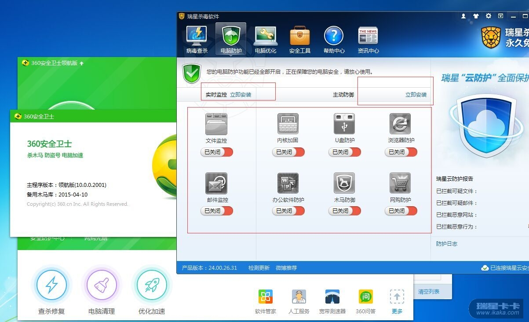Click 主程序版本 text in 360 about dialog
This screenshot has width=529, height=322.
point(66,185)
